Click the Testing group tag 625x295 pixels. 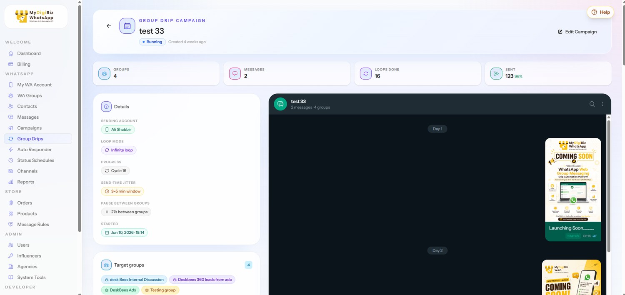click(x=160, y=290)
